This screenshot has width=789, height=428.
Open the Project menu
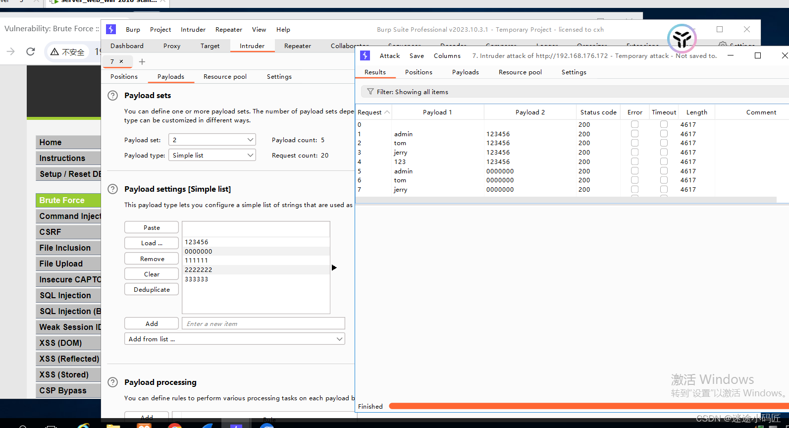pos(160,30)
